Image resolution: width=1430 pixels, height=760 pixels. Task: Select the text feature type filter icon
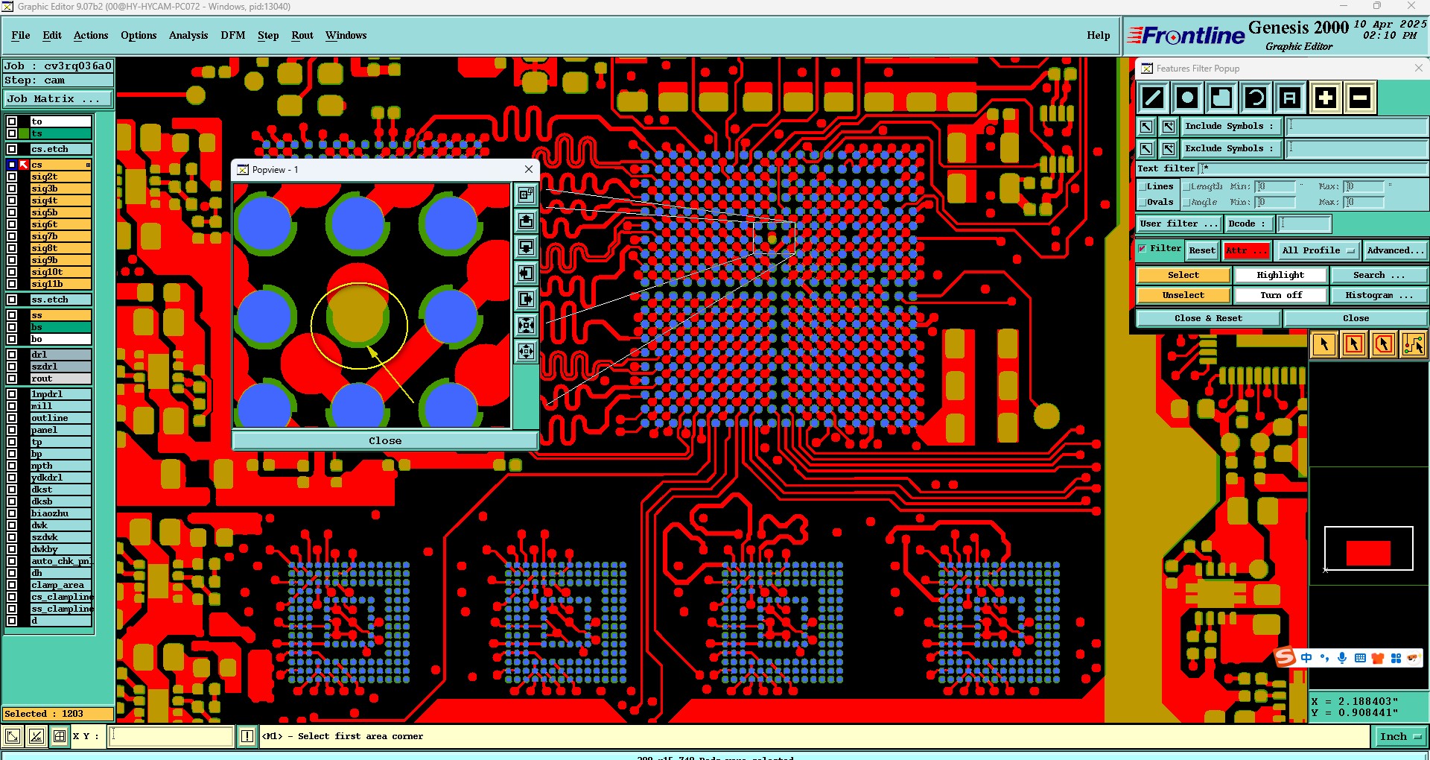click(x=1290, y=98)
